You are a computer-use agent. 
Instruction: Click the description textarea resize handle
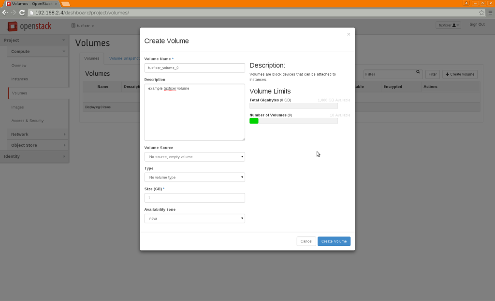coord(244,139)
